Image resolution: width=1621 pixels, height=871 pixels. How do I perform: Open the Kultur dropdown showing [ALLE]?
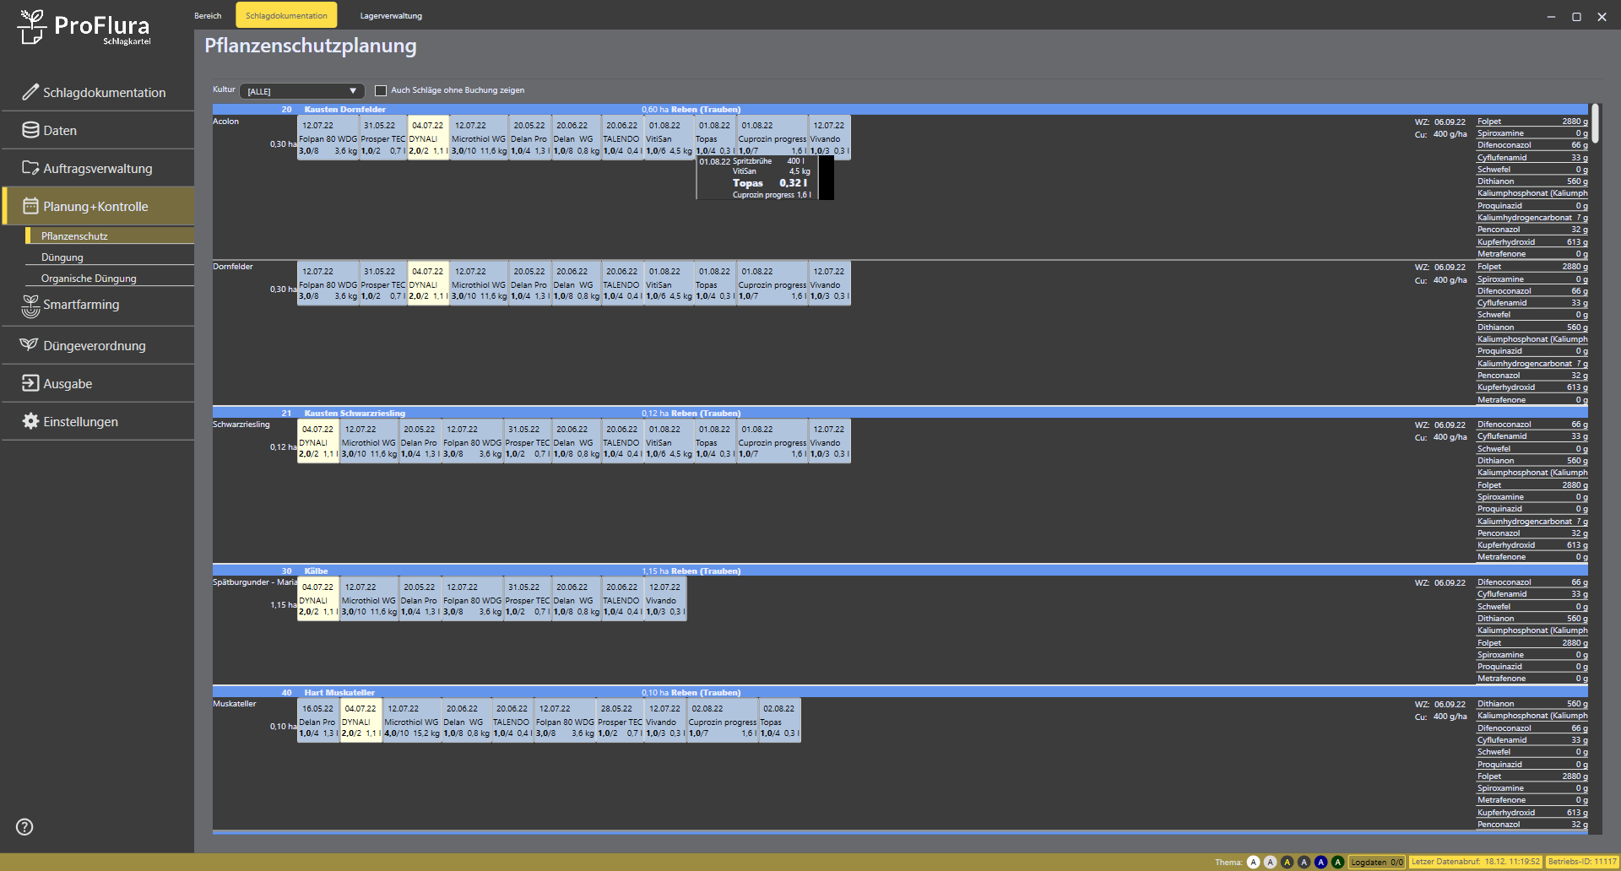tap(301, 91)
